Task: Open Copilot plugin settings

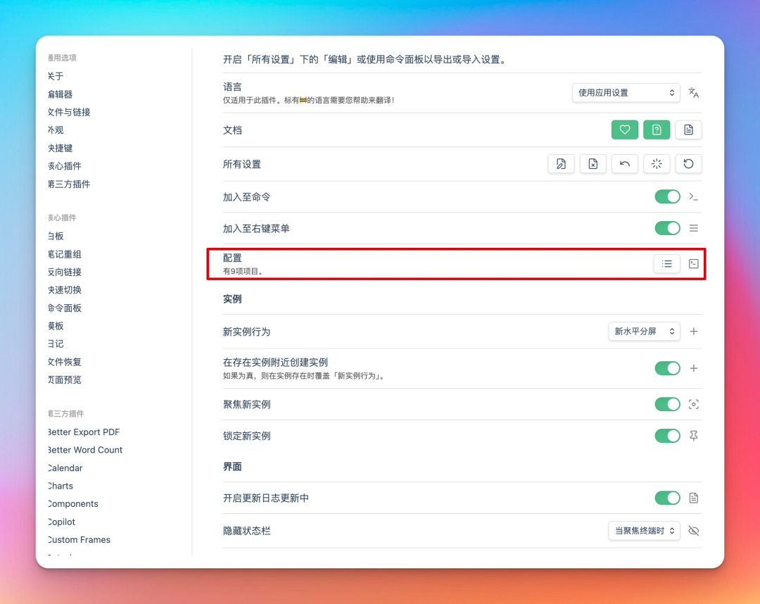Action: tap(61, 522)
